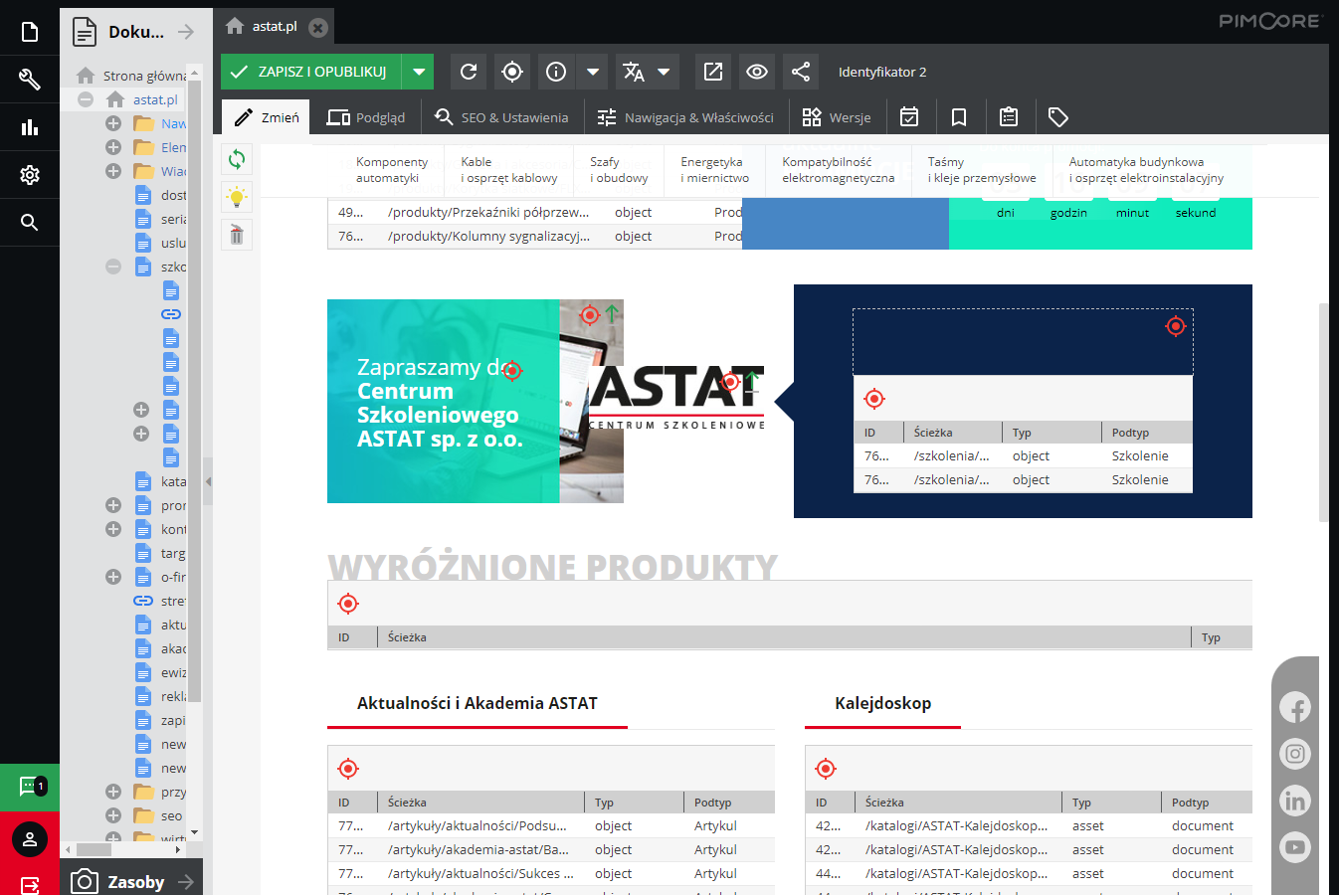Image resolution: width=1339 pixels, height=895 pixels.
Task: Toggle the preview eye icon in toolbar
Action: (x=757, y=72)
